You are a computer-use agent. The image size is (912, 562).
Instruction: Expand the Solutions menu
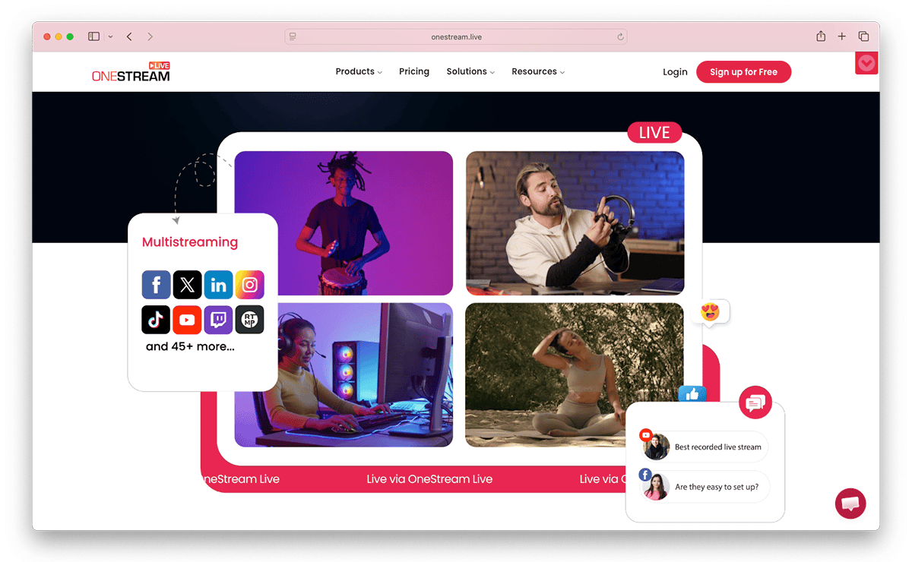coord(470,71)
